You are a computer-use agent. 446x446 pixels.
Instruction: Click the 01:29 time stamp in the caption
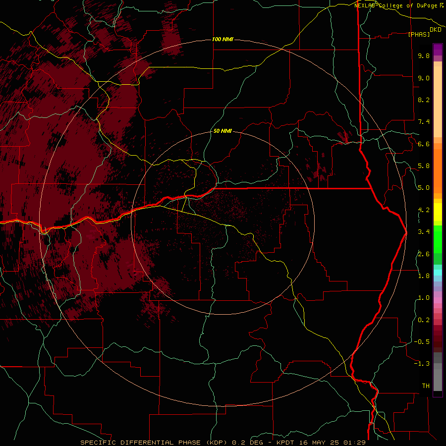[x=354, y=443]
